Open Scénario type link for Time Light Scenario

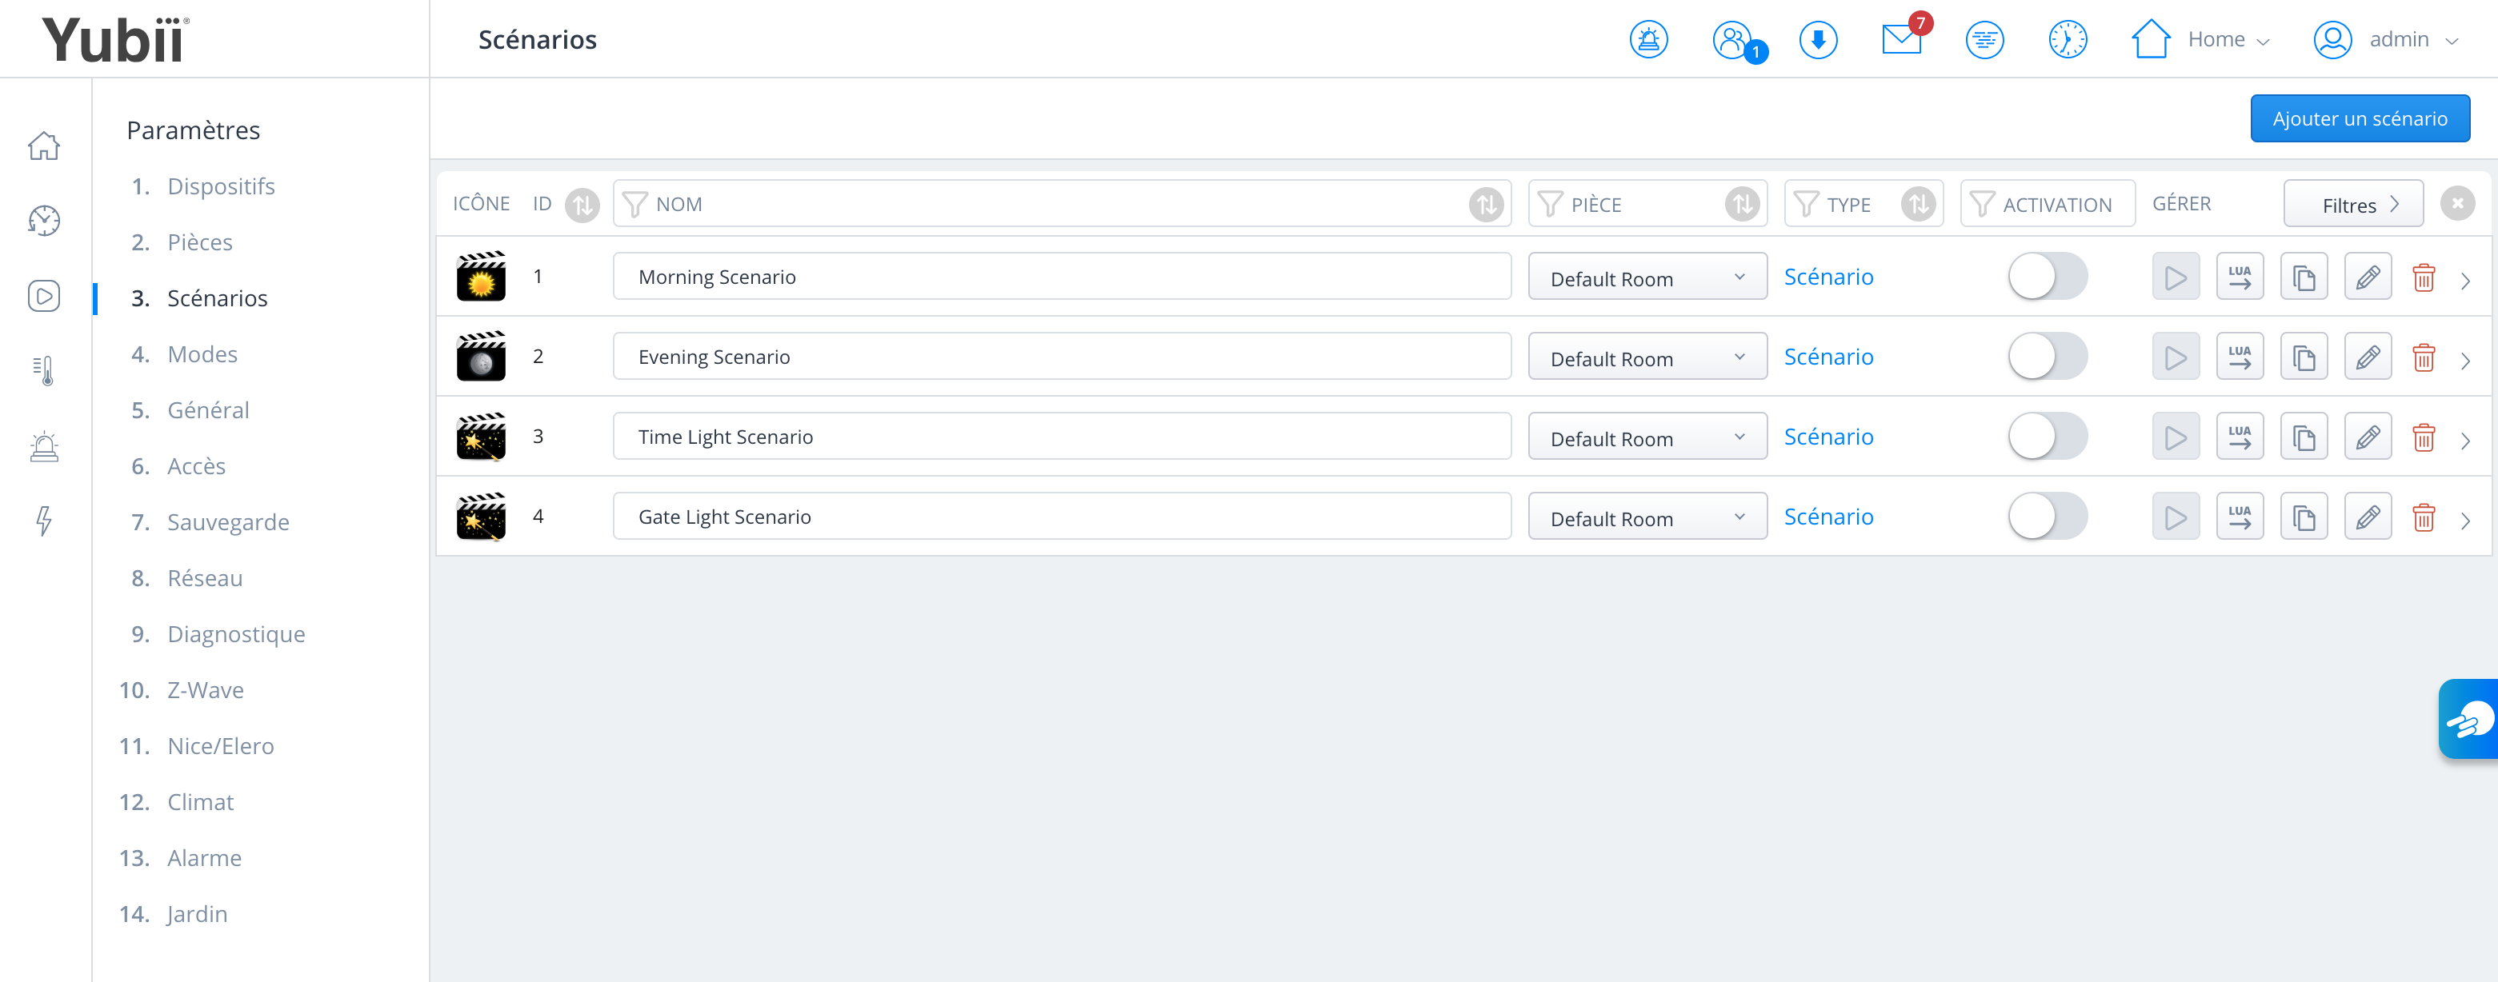point(1829,437)
